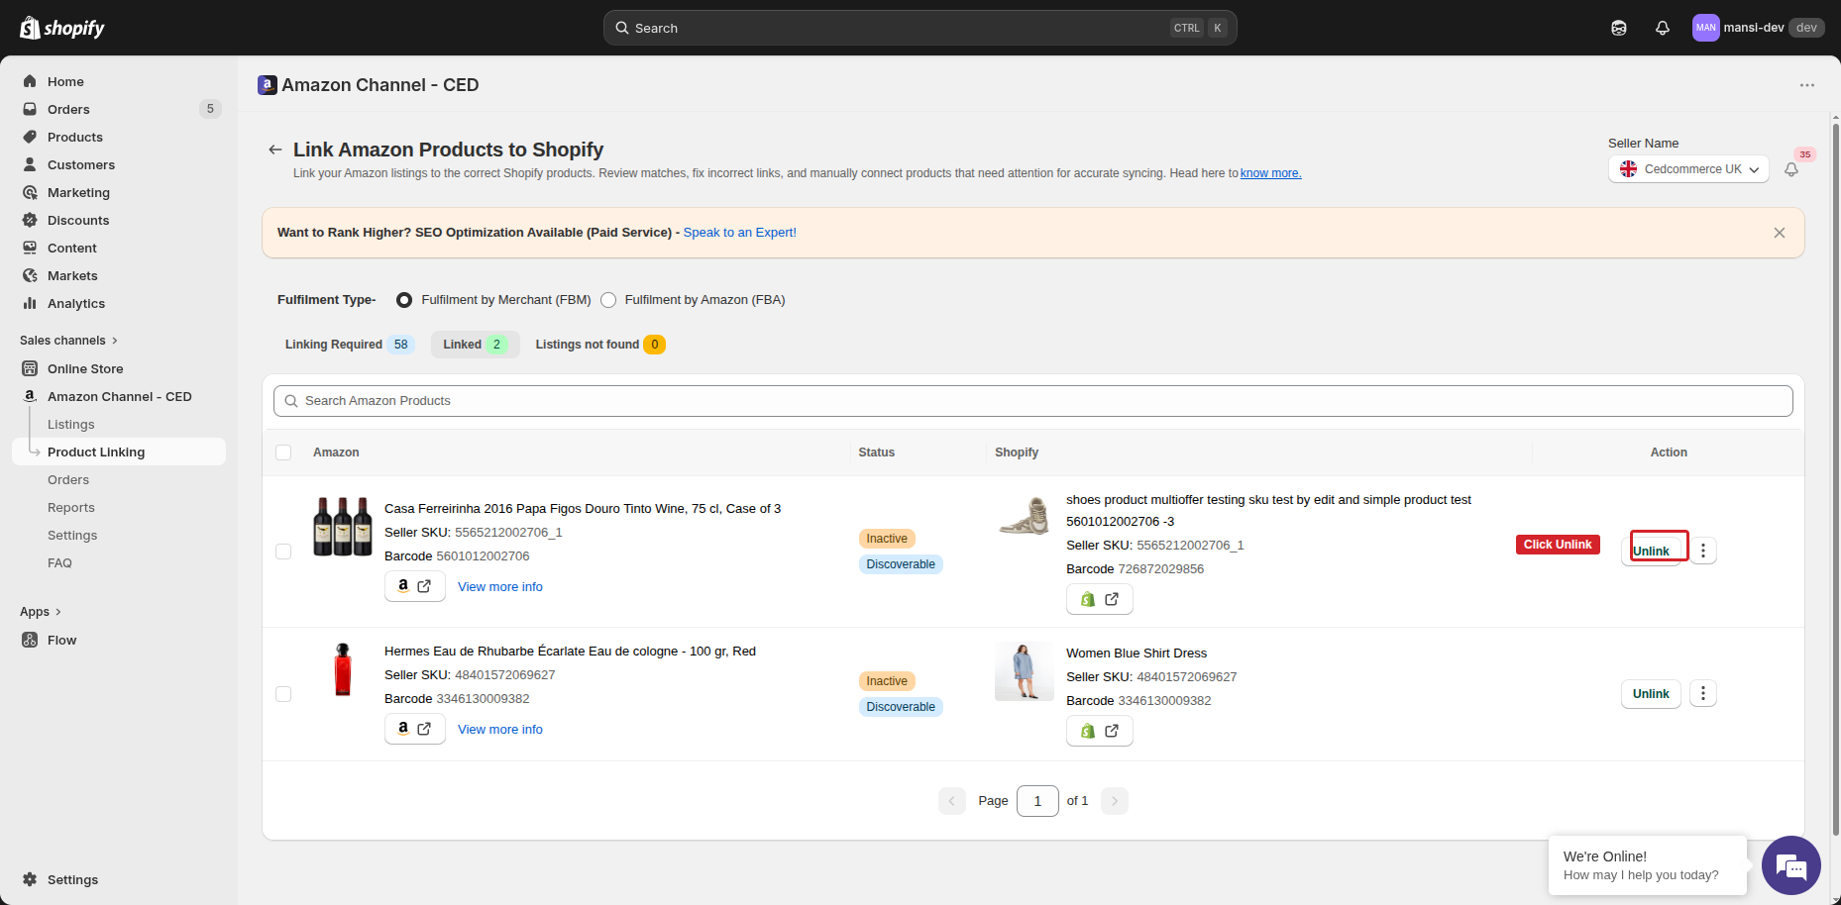Click the shoes product thumbnail
Image resolution: width=1841 pixels, height=905 pixels.
1025,517
